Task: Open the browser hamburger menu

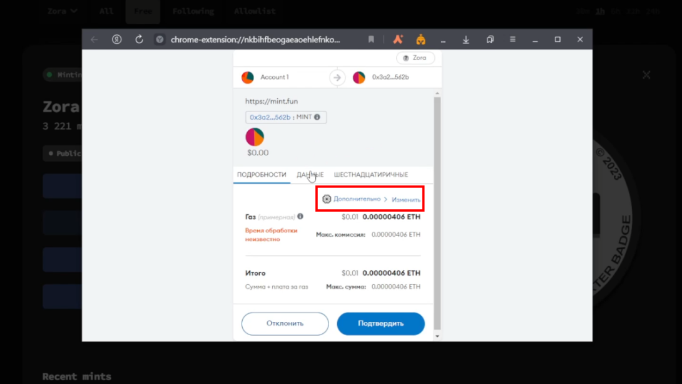Action: (513, 39)
